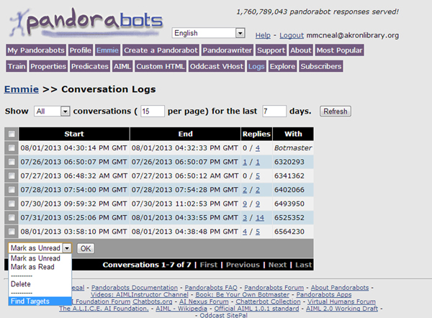Focus the last days input field
The width and height of the screenshot is (432, 318).
tap(274, 112)
